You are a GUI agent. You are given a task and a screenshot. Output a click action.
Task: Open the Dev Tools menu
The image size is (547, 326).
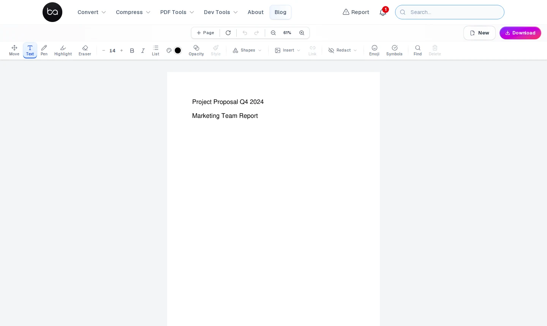pos(221,12)
